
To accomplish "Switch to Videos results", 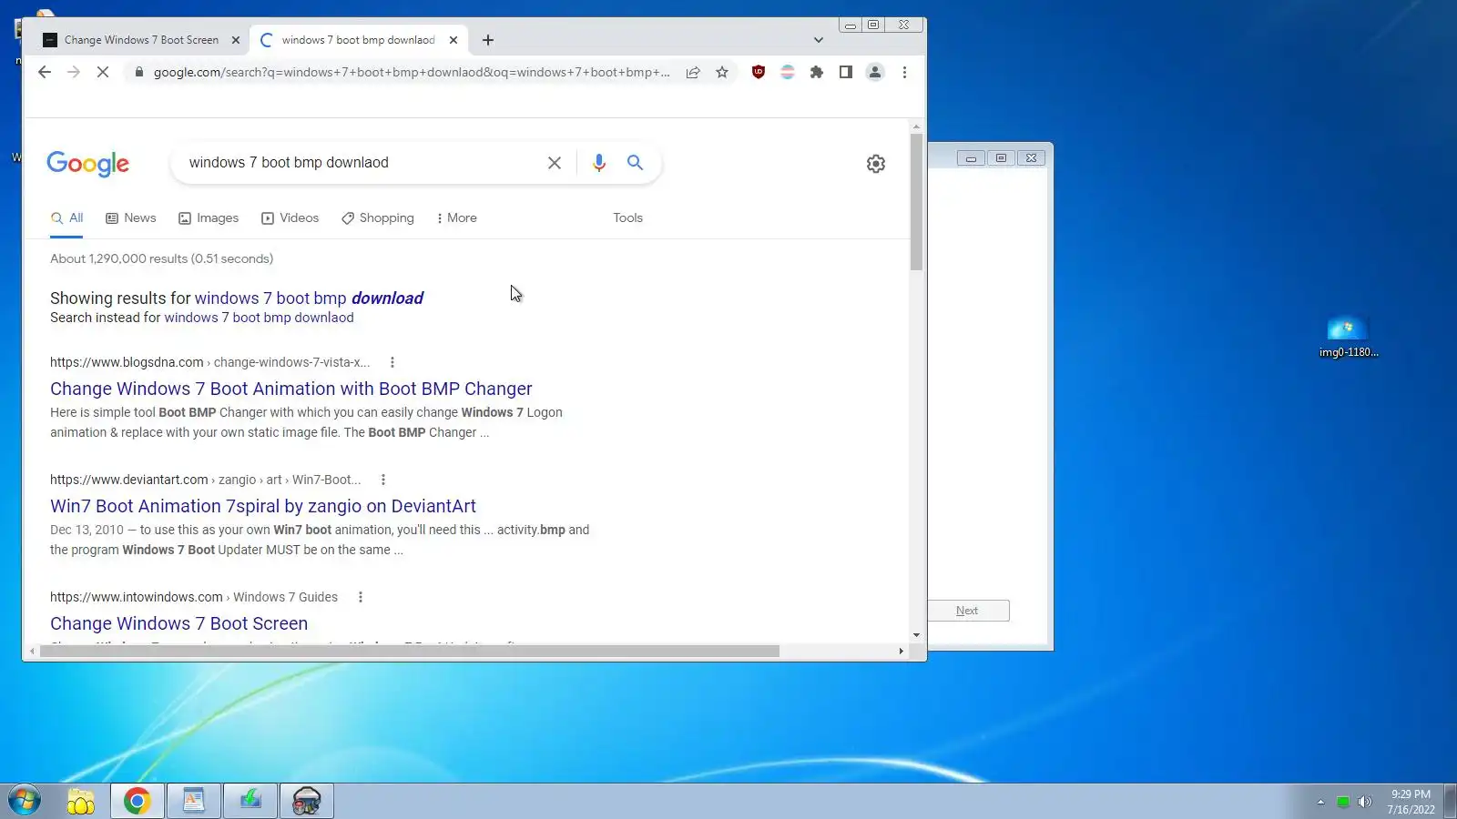I will (x=290, y=218).
